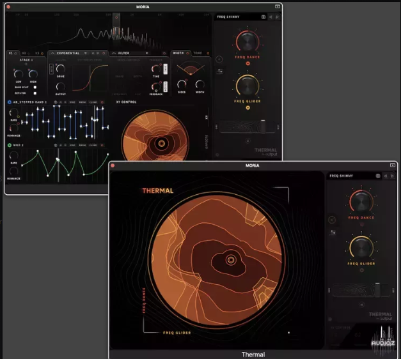401x359 pixels.
Task: Toggle BAND SPLIT checkbox
Action: click(x=35, y=88)
